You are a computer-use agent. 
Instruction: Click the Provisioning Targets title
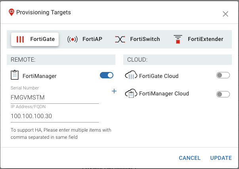[x=44, y=12]
